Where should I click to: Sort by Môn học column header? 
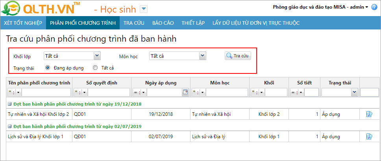click(x=220, y=83)
